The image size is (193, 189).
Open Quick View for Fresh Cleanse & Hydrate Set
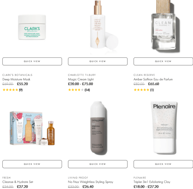(x=32, y=164)
